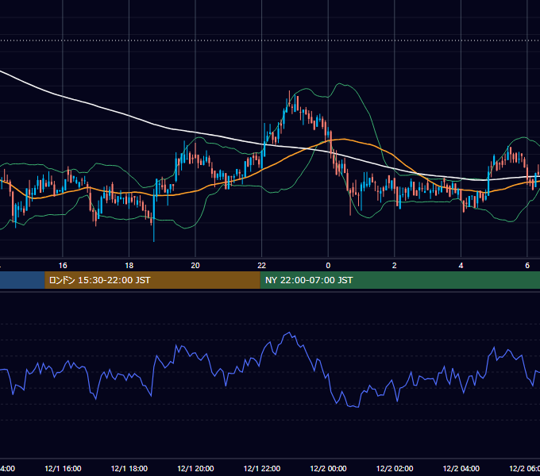540x476 pixels.
Task: Click the '18' time axis label
Action: [x=129, y=266]
